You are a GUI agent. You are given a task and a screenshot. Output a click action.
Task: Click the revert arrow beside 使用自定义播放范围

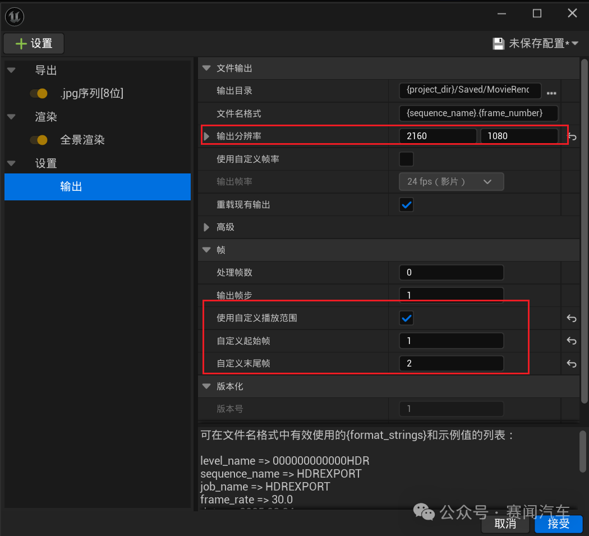click(x=571, y=318)
